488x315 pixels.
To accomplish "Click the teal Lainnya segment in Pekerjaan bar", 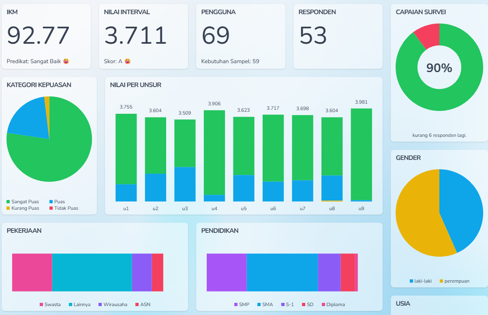I will (92, 272).
